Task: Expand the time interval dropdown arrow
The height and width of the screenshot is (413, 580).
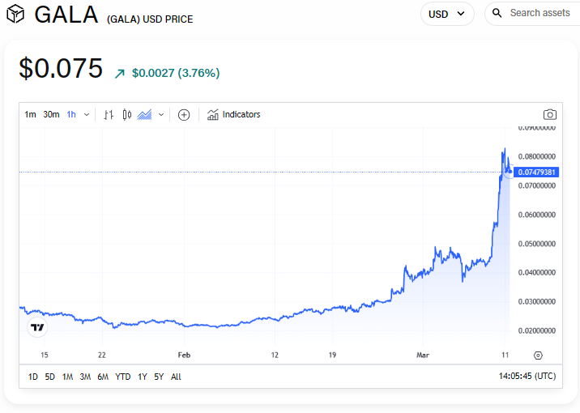Action: click(x=87, y=115)
